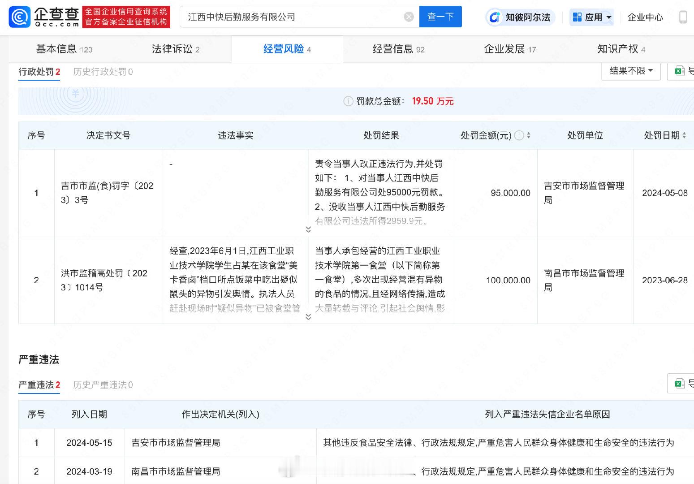
Task: Click the Qcc.com 企查查 logo
Action: pyautogui.click(x=44, y=17)
